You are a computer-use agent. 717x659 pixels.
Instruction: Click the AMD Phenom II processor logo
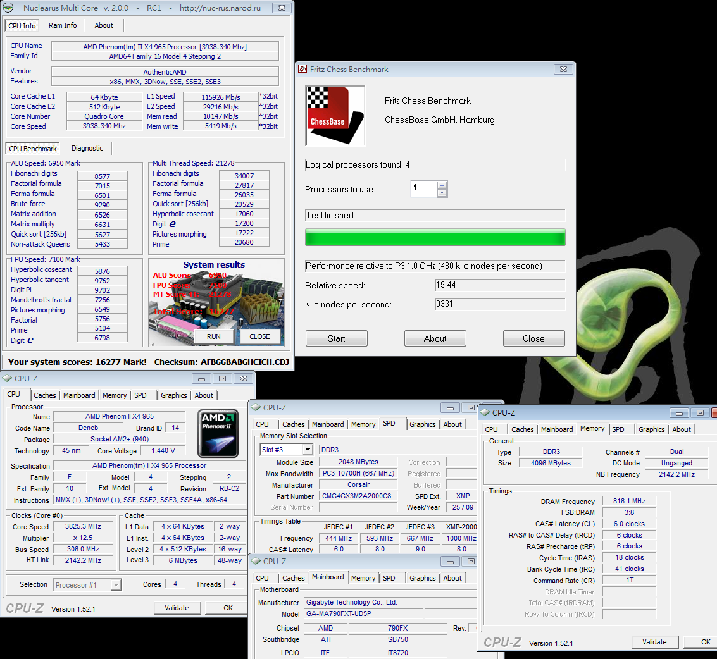[x=218, y=433]
